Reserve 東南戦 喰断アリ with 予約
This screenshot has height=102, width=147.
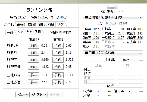coord(58,53)
